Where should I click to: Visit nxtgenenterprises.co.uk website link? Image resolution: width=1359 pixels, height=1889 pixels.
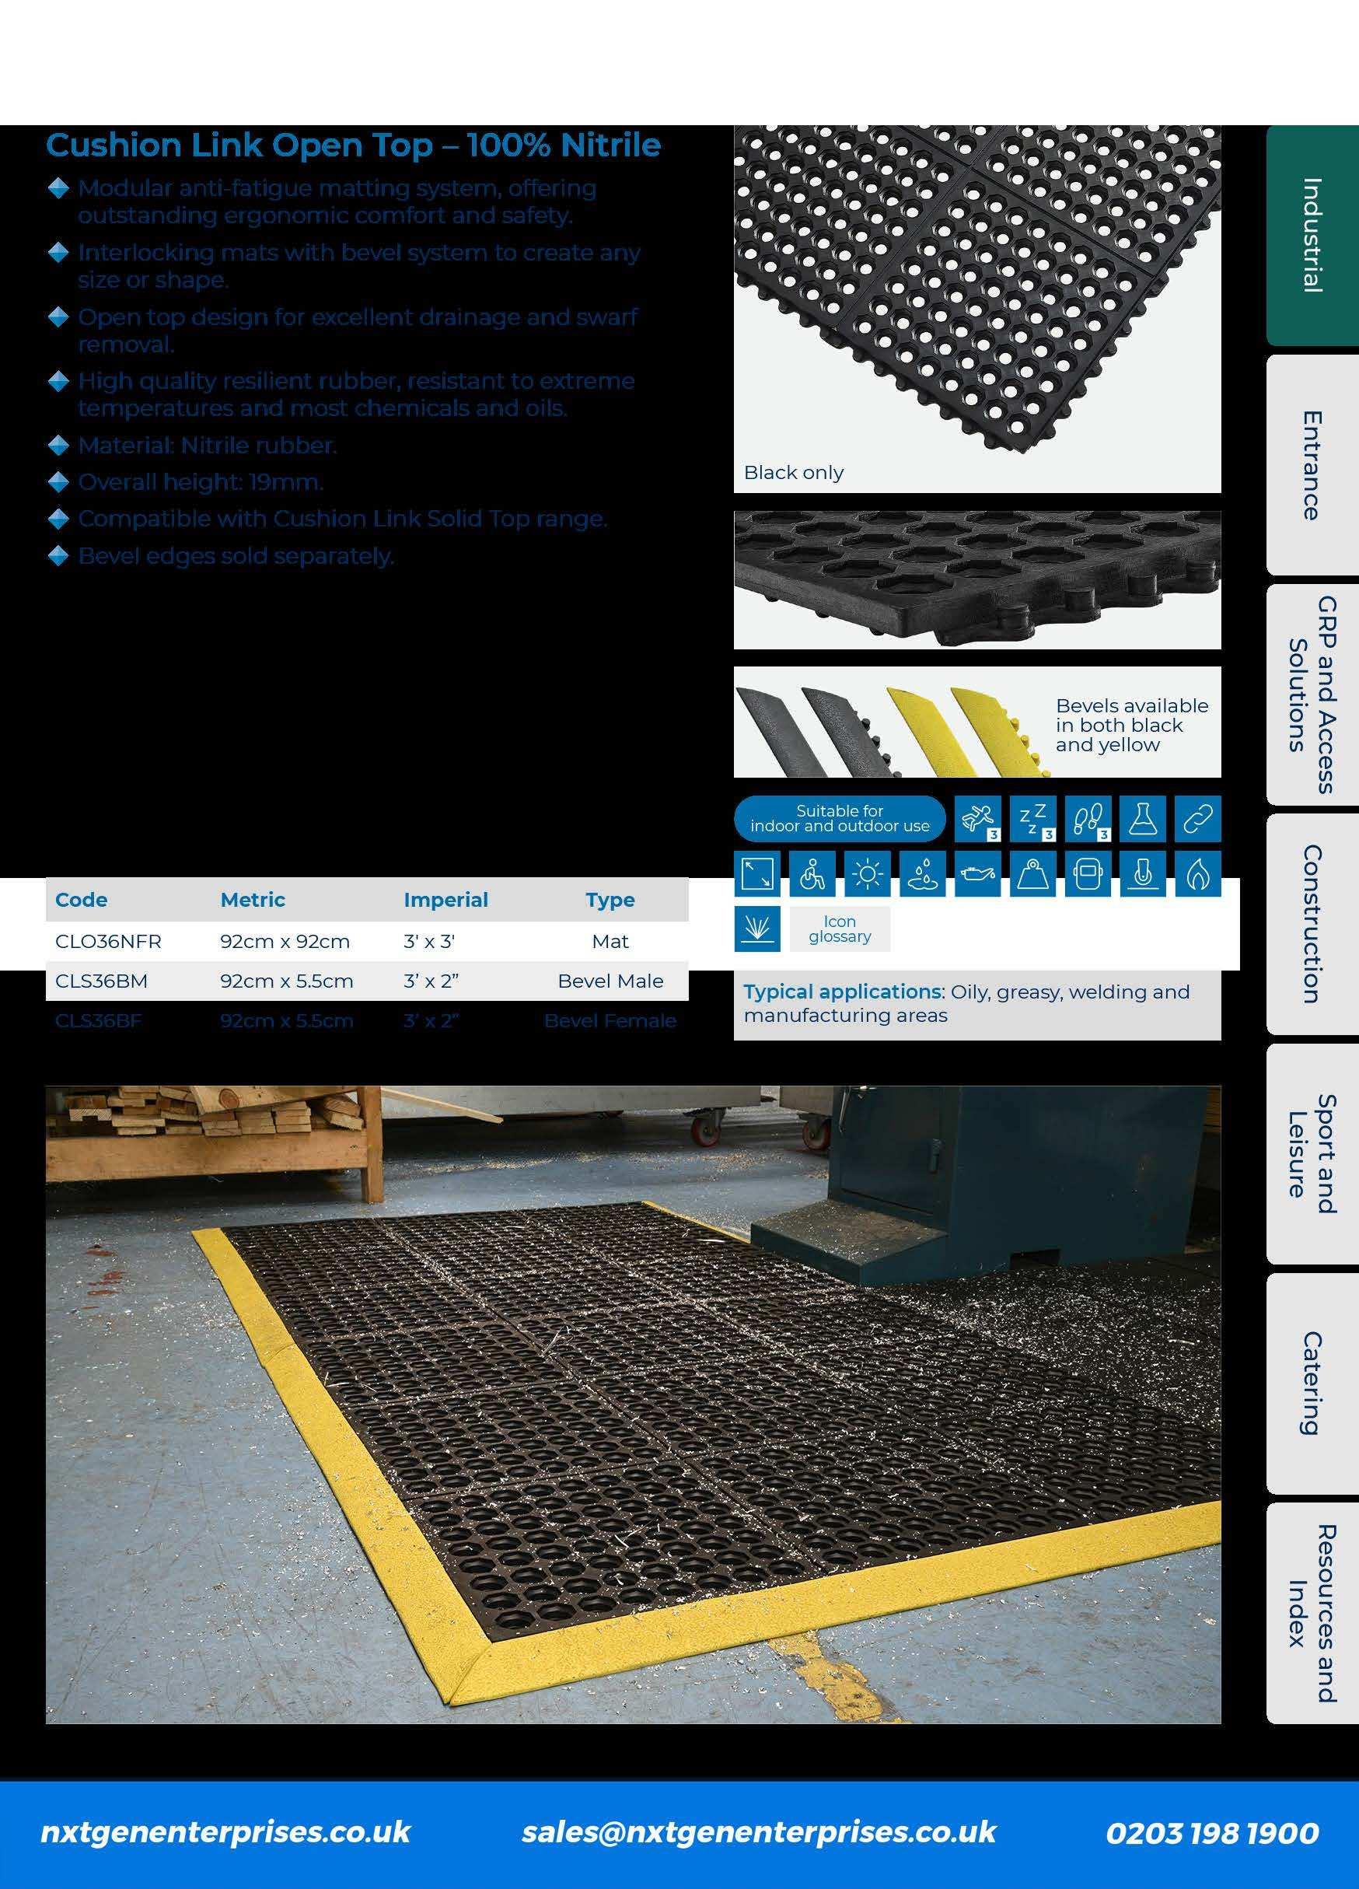pos(225,1832)
